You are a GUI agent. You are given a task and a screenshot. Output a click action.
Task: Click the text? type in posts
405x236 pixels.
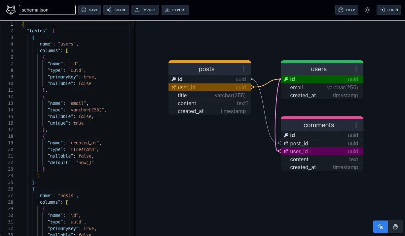click(x=242, y=103)
